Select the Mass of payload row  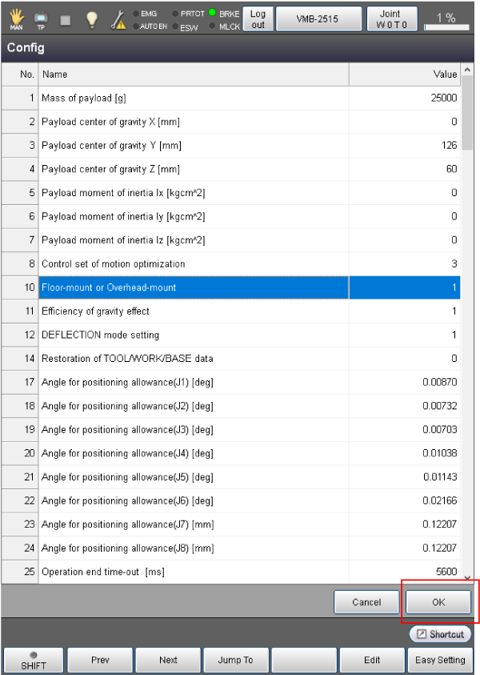tap(194, 98)
